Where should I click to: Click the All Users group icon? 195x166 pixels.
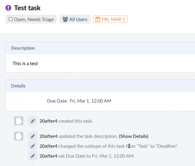(65, 19)
